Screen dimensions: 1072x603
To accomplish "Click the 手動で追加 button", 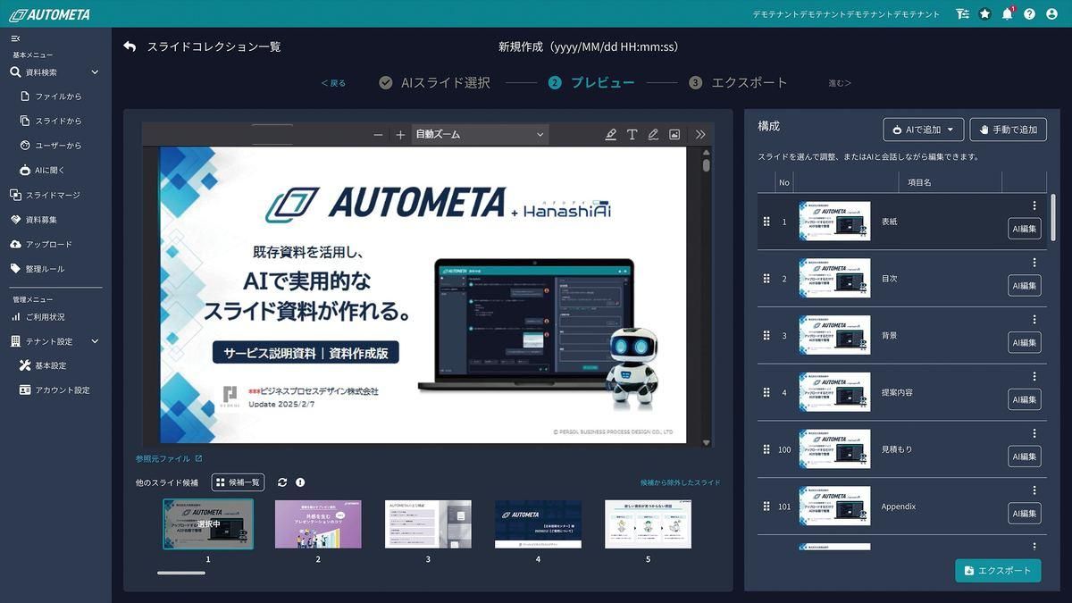I will point(1008,130).
